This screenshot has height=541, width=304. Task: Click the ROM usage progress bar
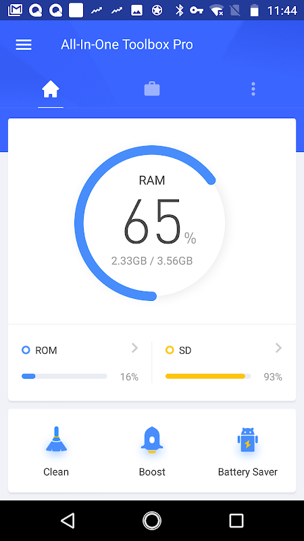pyautogui.click(x=64, y=377)
